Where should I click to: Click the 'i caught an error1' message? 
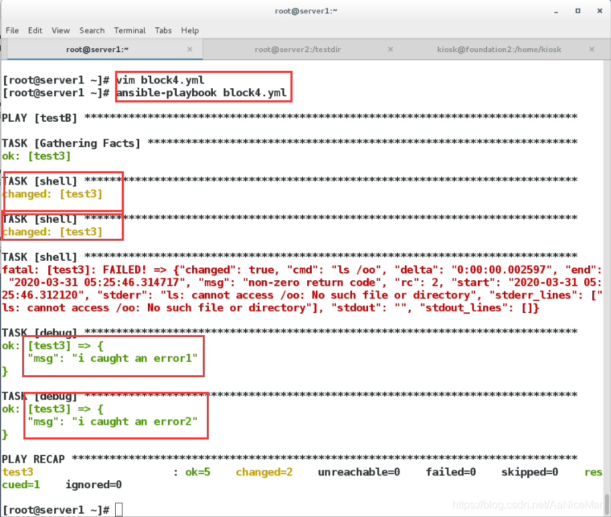135,358
